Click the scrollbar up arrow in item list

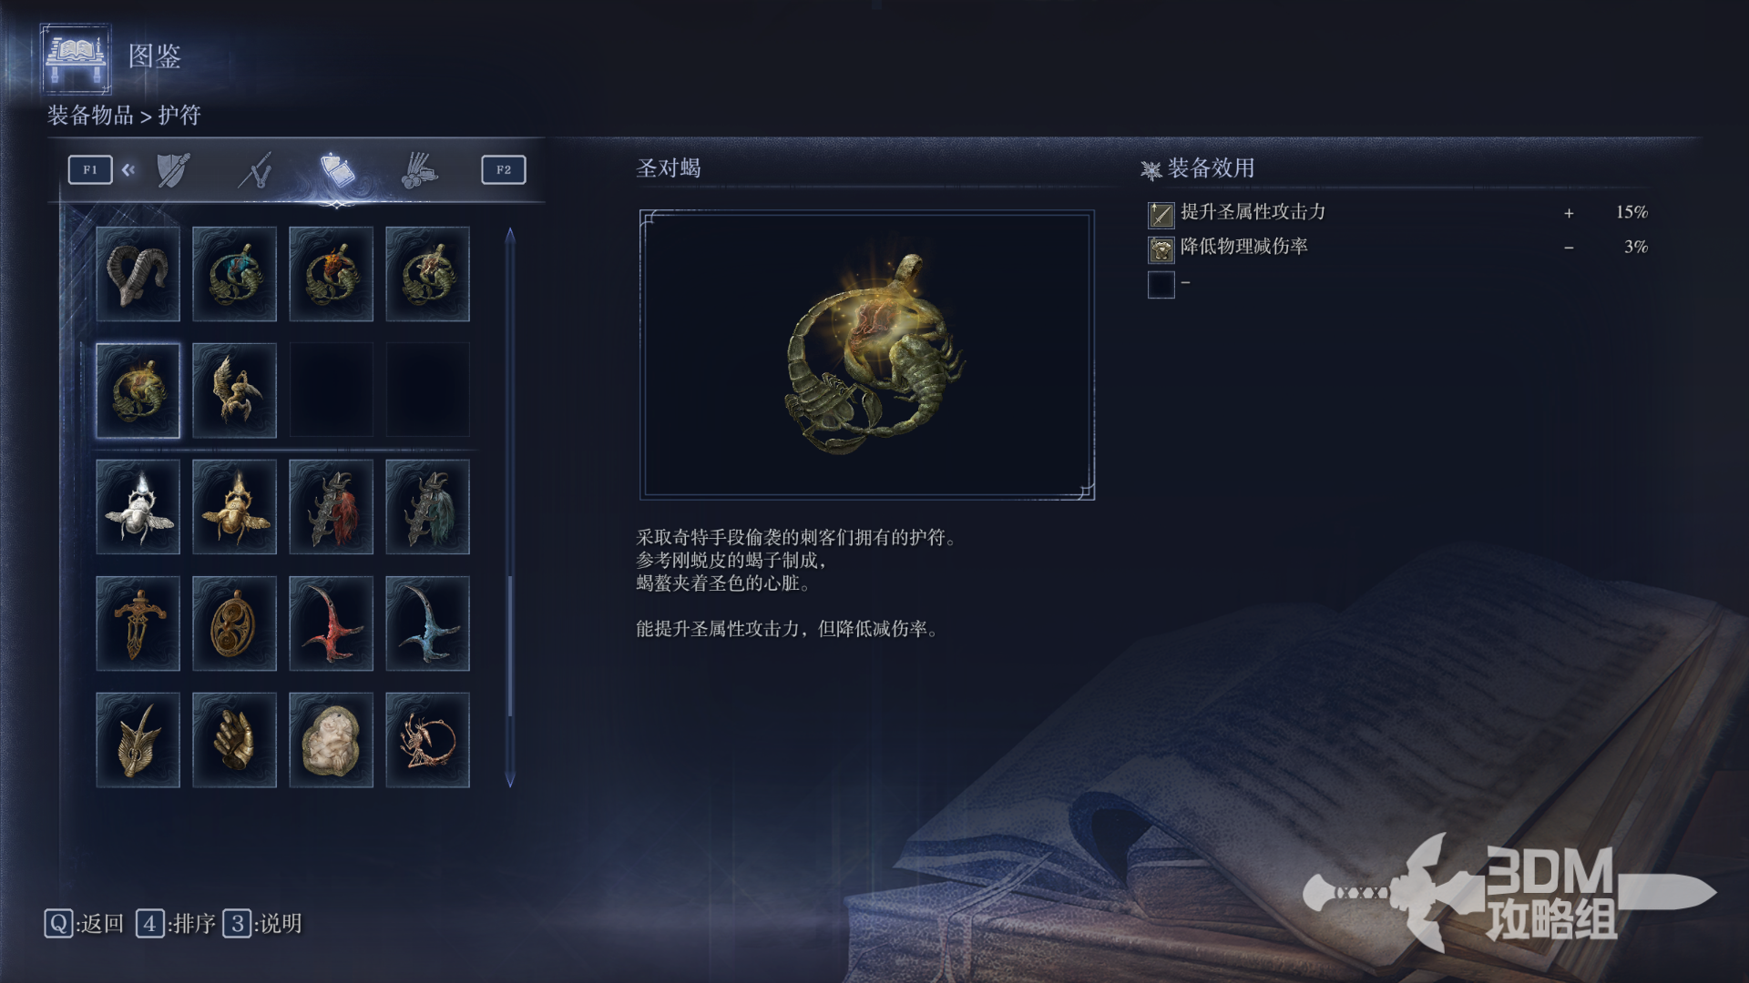510,235
